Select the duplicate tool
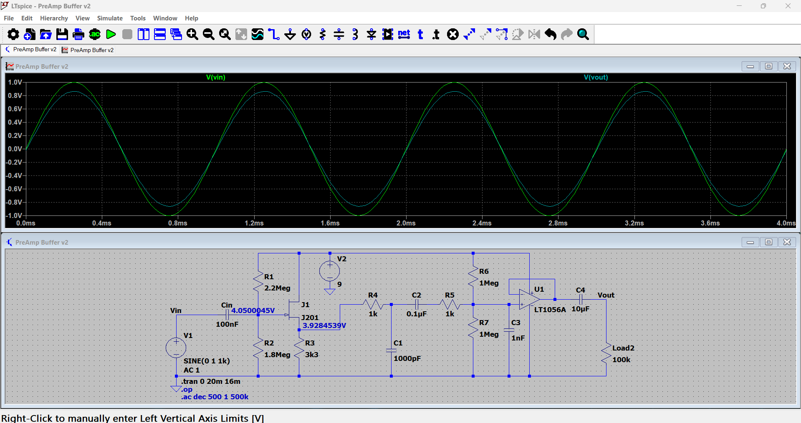 (469, 34)
